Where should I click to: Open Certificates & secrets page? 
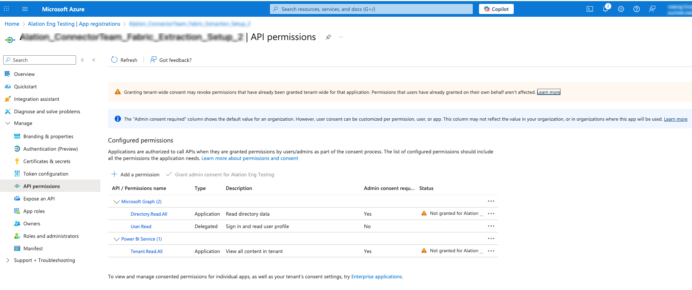coord(47,161)
